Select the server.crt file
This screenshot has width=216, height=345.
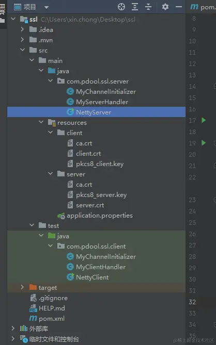(x=90, y=205)
